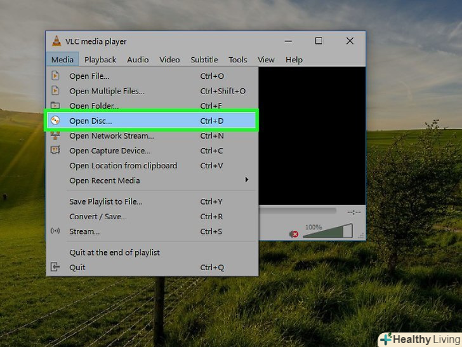Image resolution: width=462 pixels, height=347 pixels.
Task: Select Open Network Stream... entry
Action: [x=152, y=136]
